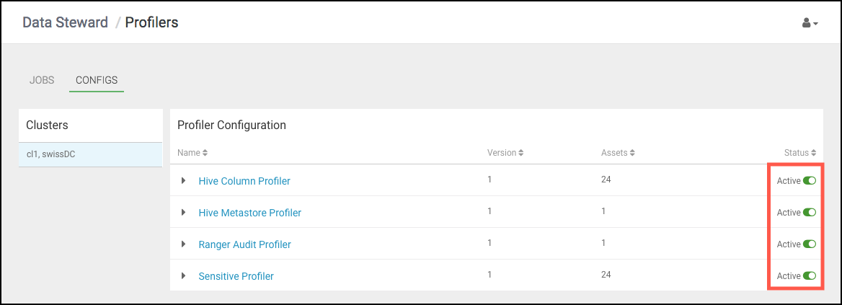Open the user account menu icon

coord(810,23)
